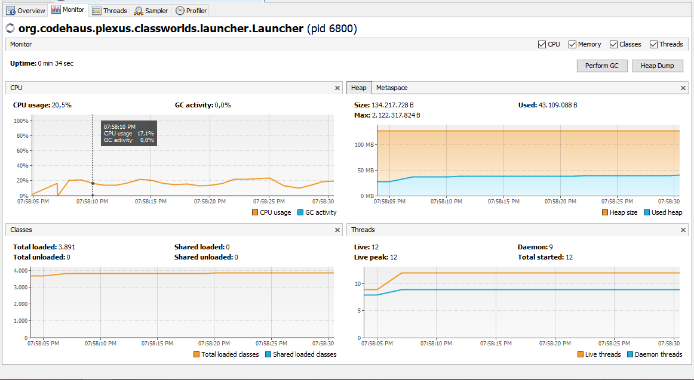
Task: Click the Overview tab info icon
Action: [11, 11]
